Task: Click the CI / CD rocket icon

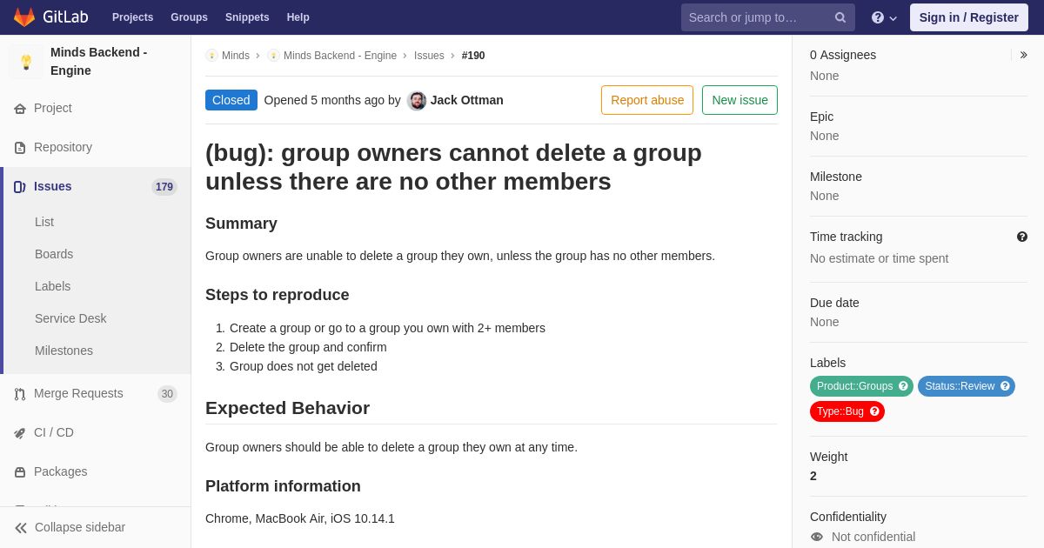Action: coord(20,433)
